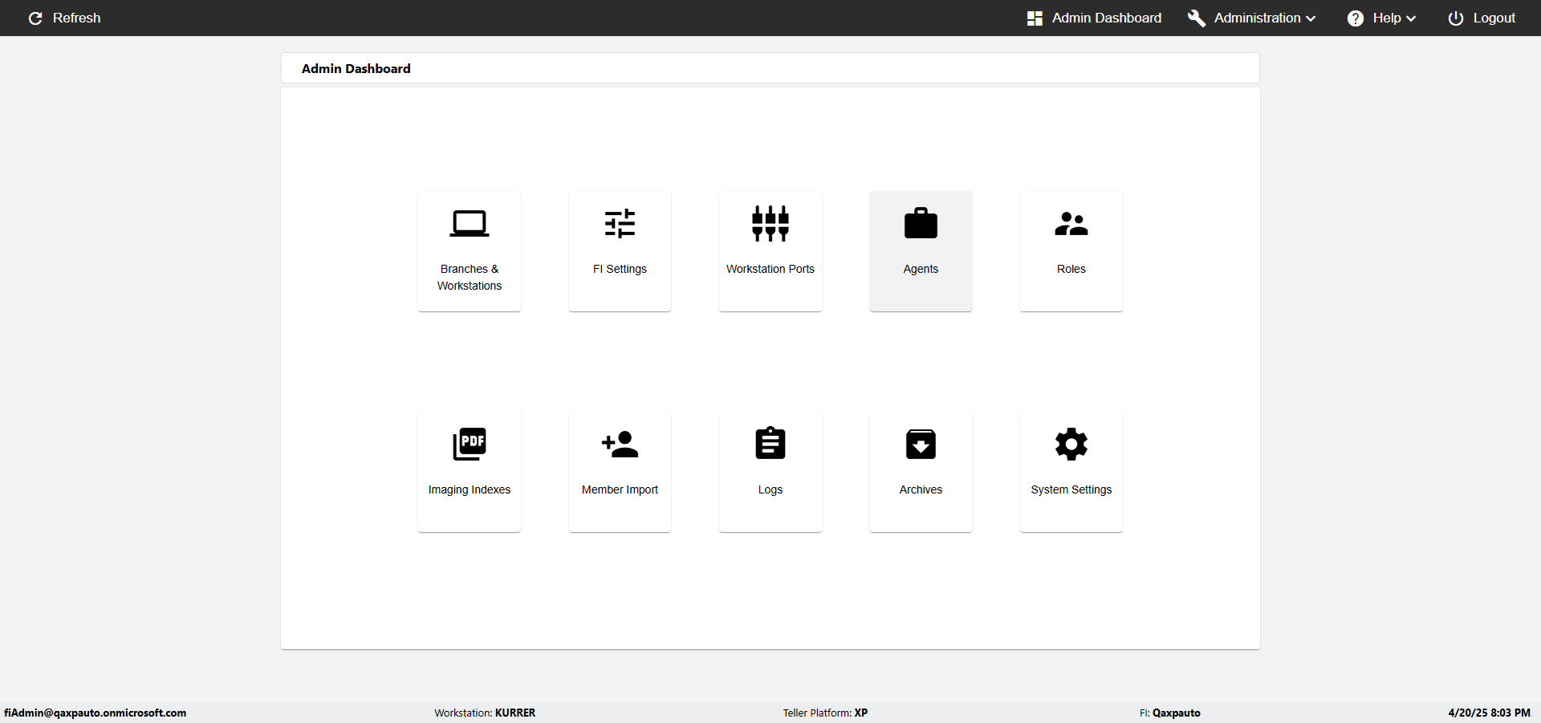Click the Imaging Indexes label

(470, 489)
